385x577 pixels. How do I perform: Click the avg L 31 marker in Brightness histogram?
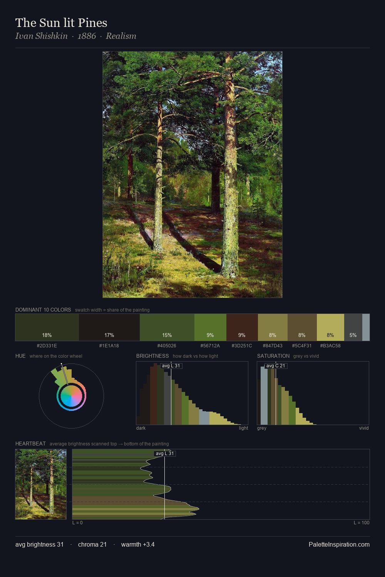171,366
